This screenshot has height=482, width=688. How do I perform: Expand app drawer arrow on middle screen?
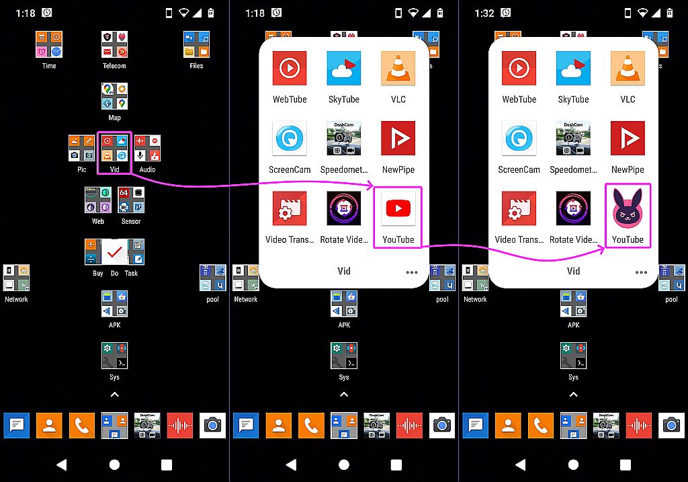click(344, 395)
